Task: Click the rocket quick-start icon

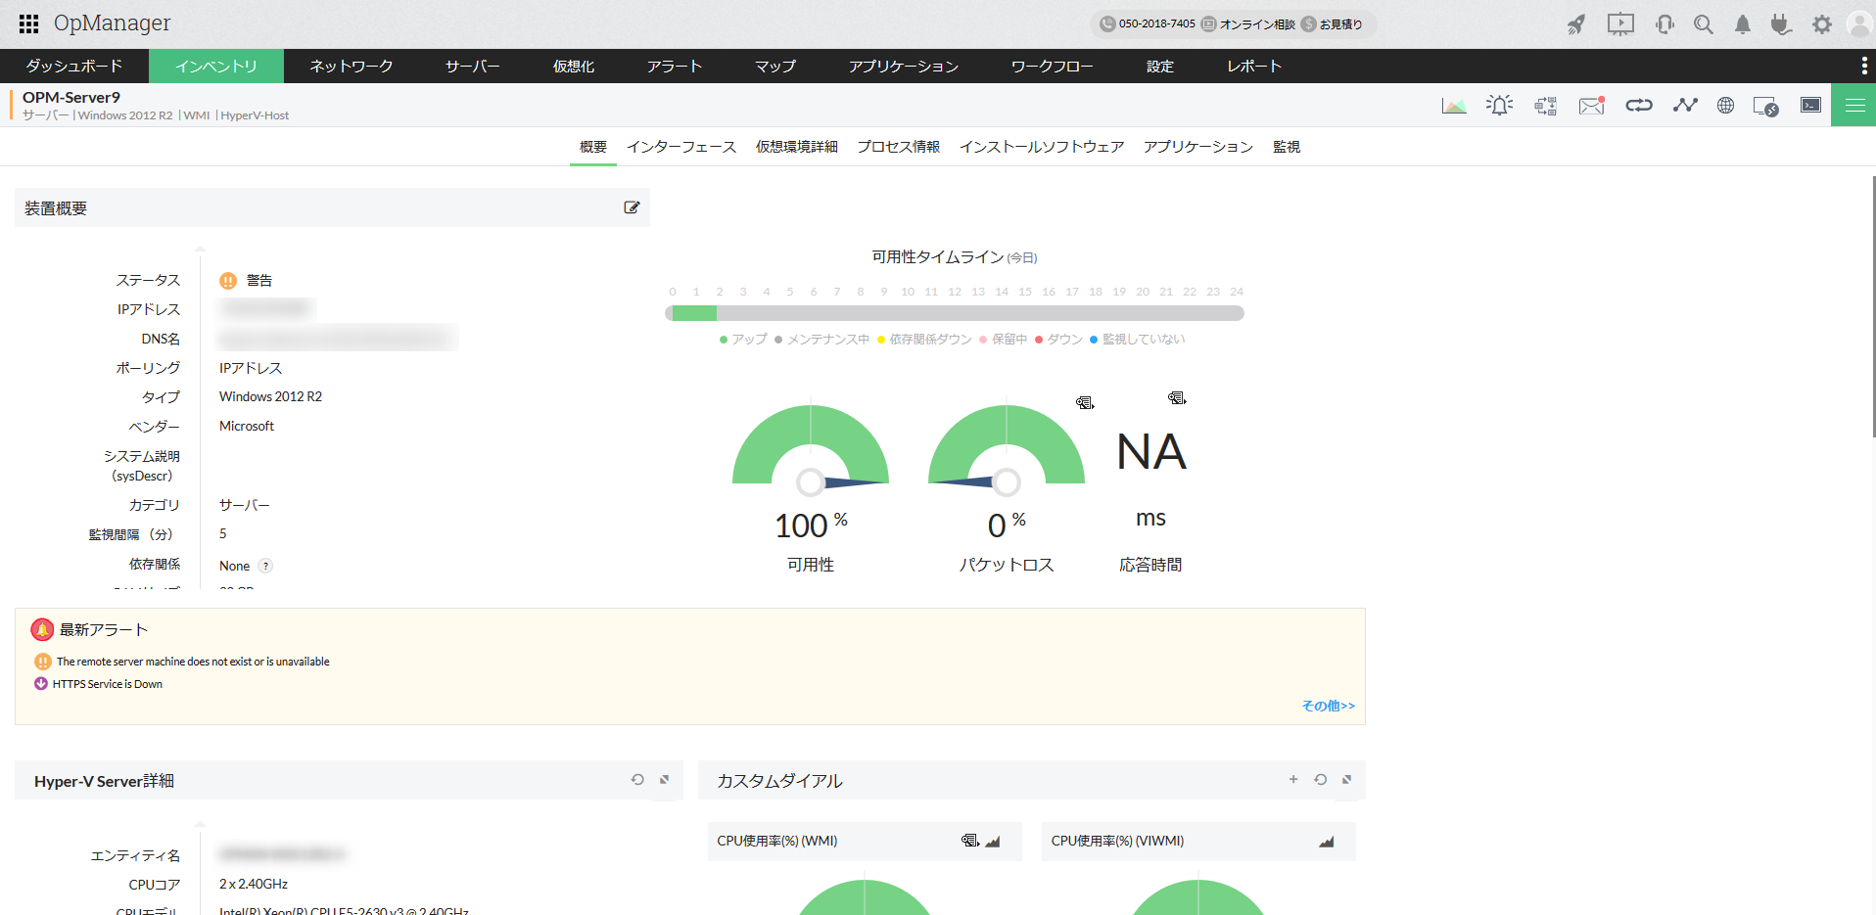Action: pos(1575,24)
